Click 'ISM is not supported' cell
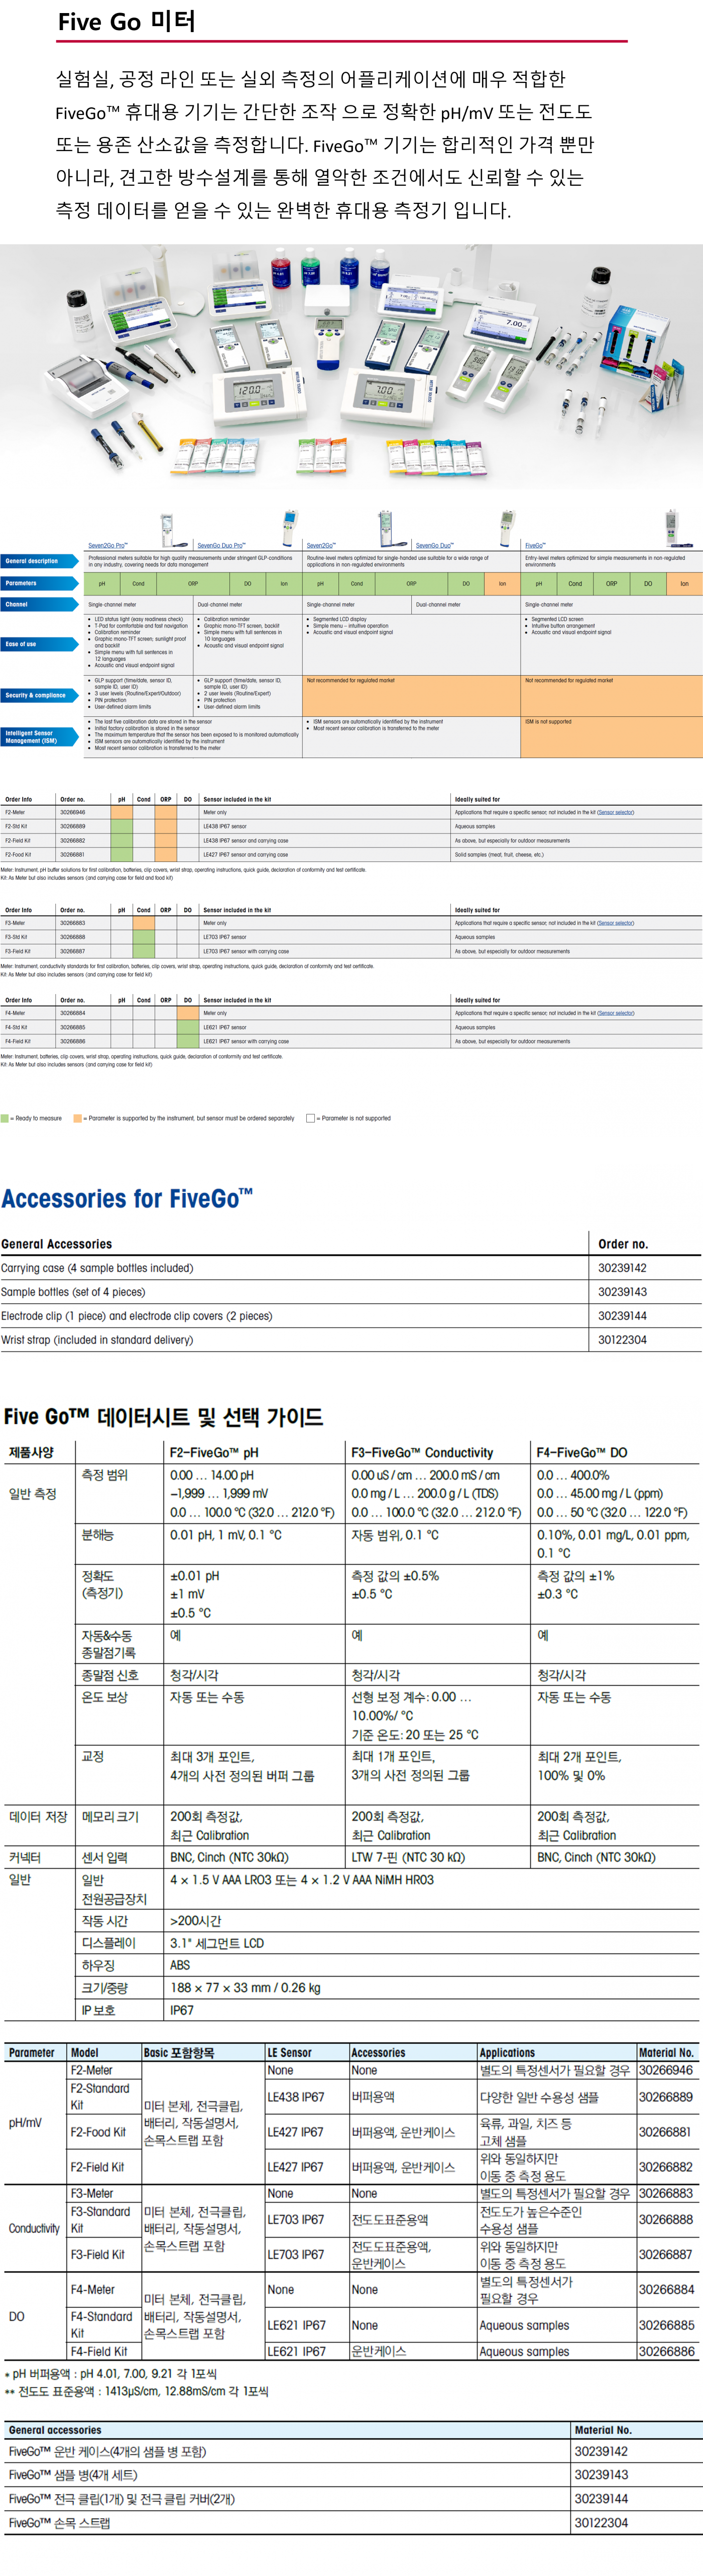 [611, 736]
